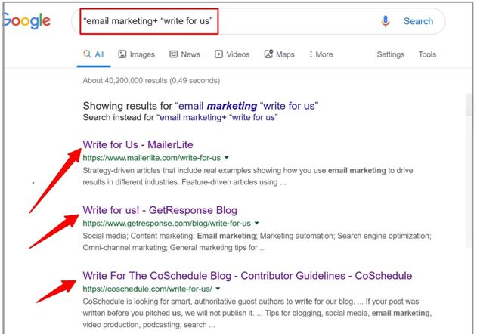Expand the dropdown arrow beside coschedule.com URL
Viewport: 477px width, 334px height.
(x=218, y=289)
